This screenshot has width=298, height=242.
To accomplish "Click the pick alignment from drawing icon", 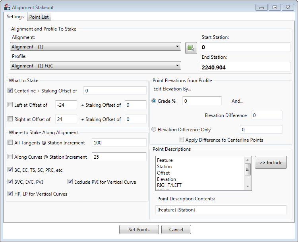I will 191,48.
